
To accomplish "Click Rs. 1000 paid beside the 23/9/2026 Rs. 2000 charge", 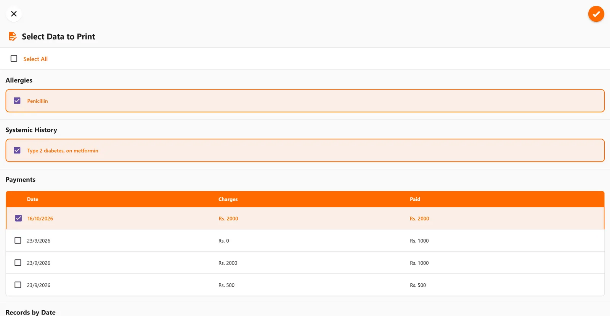I will click(419, 263).
